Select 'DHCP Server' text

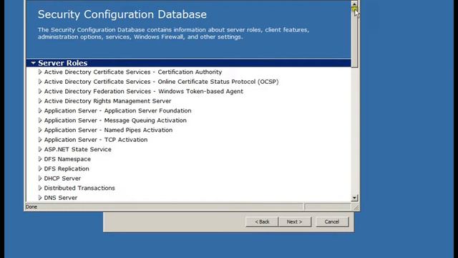pos(62,178)
